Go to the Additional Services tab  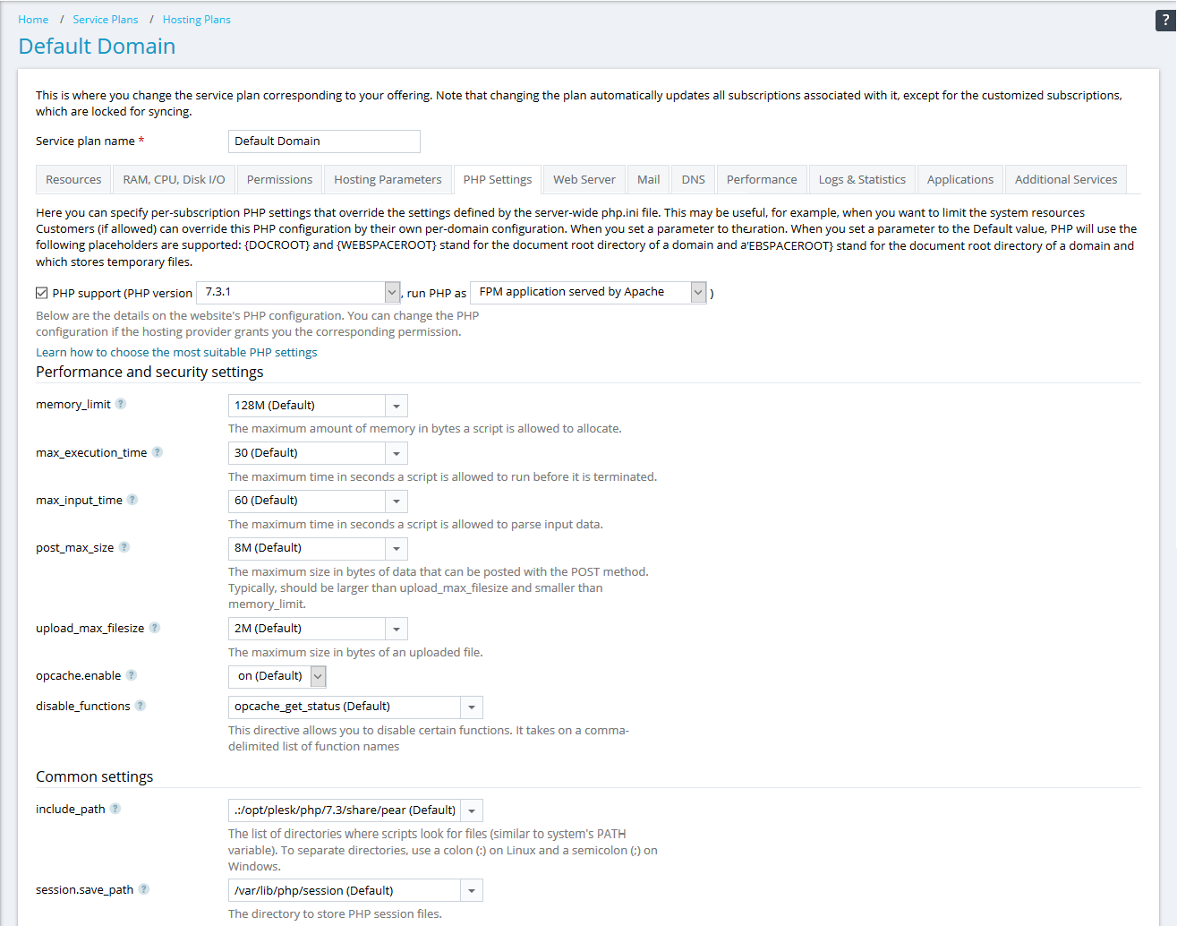[1065, 179]
